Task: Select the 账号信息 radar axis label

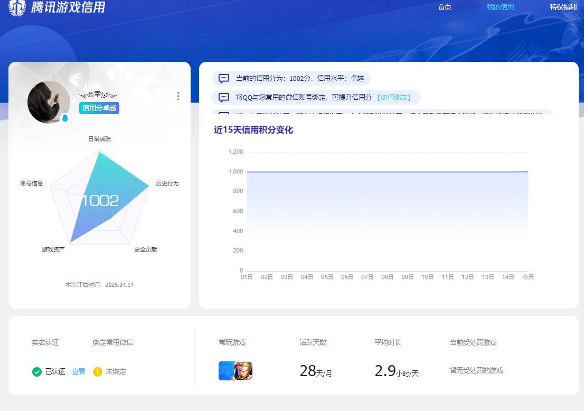Action: click(32, 183)
